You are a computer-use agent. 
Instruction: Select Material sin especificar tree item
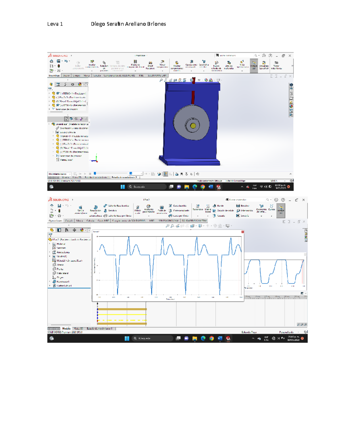[69, 260]
